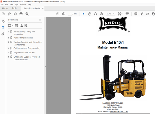
Task: Zoom in with plus icon
Action: (101, 14)
